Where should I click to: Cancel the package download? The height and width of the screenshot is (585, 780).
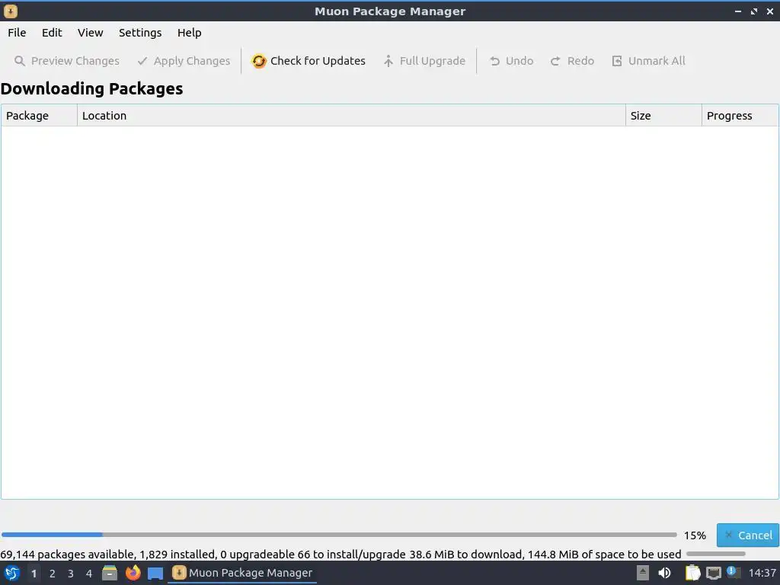pyautogui.click(x=748, y=535)
